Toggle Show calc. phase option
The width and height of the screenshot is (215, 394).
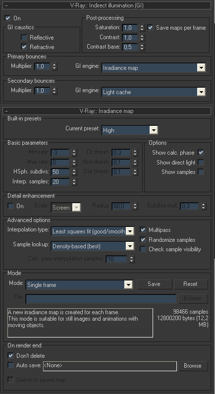[201, 153]
